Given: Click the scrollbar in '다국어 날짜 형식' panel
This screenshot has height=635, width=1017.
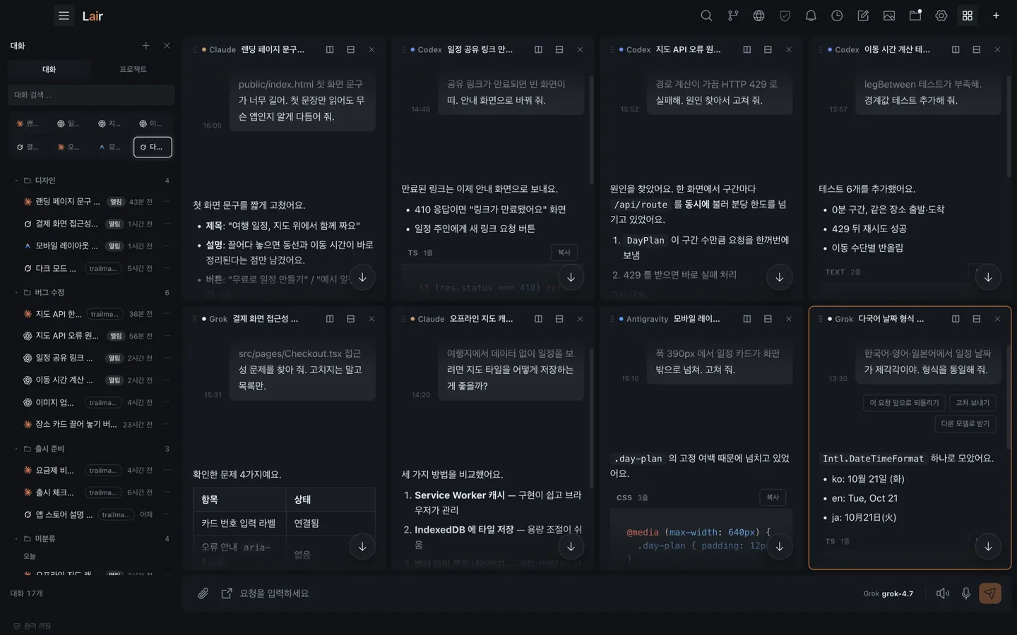Looking at the screenshot, I should click(1009, 399).
